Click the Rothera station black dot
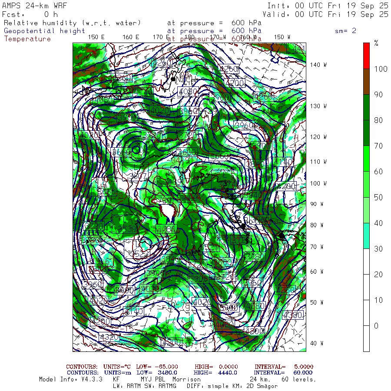Viewport: 391px width, 391px height. [243, 226]
